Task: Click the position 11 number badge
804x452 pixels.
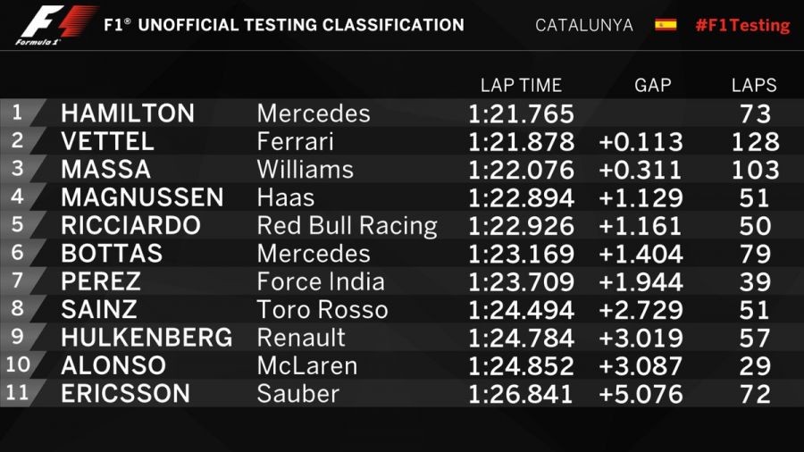Action: pos(20,393)
